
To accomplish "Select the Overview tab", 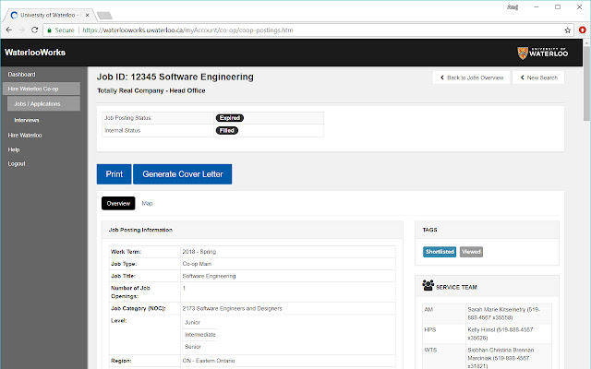I will [118, 203].
